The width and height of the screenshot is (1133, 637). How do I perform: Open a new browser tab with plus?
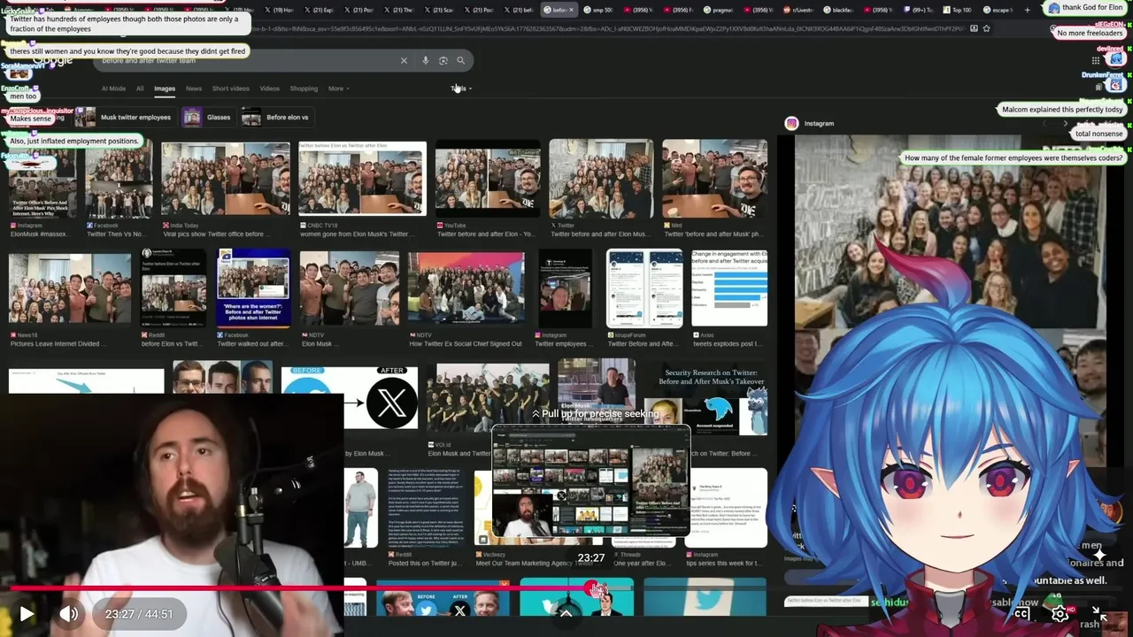[1027, 10]
